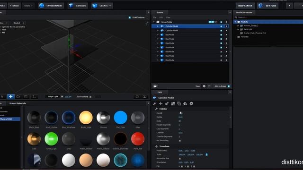The height and width of the screenshot is (170, 303).
Task: Select the Move tool in viewport toolbar
Action: coord(11,96)
